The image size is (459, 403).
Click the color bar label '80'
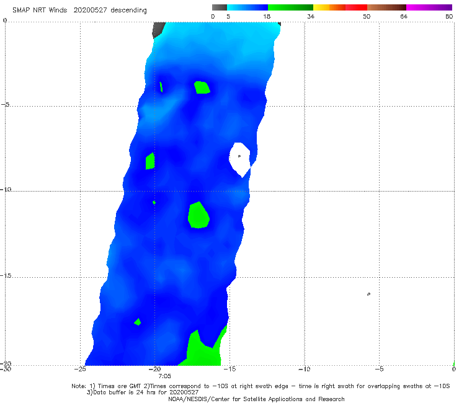point(449,17)
